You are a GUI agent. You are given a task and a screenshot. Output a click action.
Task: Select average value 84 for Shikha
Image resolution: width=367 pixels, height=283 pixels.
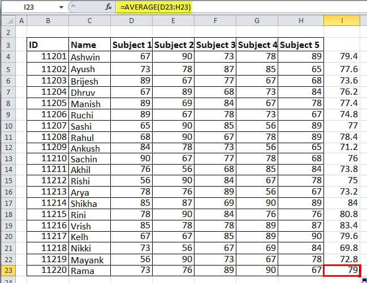[342, 203]
